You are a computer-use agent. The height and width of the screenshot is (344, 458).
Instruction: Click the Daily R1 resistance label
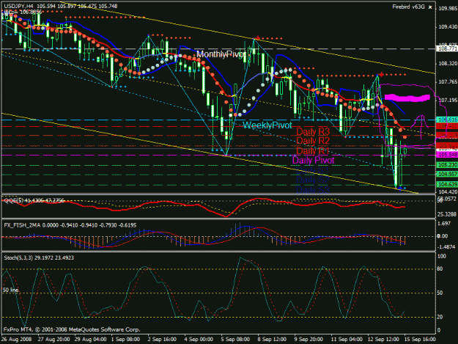[x=312, y=151]
